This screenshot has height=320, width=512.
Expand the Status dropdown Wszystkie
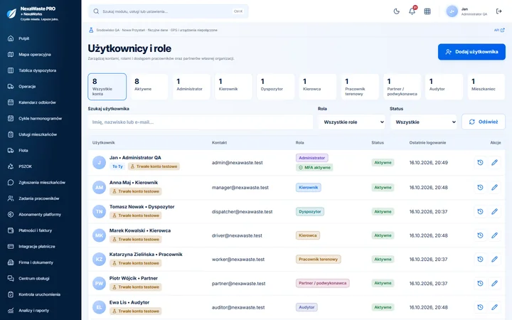[424, 122]
